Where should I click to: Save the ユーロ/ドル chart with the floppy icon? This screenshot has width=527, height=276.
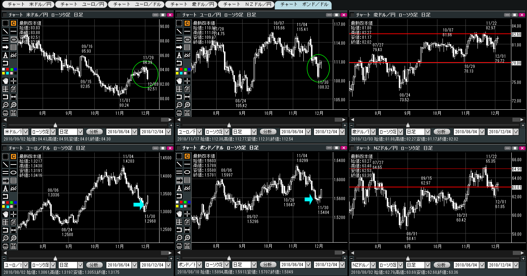(x=13, y=246)
